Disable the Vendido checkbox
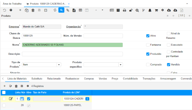The width and height of the screenshot is (192, 110). click(169, 65)
